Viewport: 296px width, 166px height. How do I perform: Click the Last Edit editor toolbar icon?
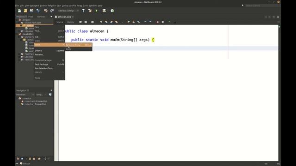tap(80, 22)
